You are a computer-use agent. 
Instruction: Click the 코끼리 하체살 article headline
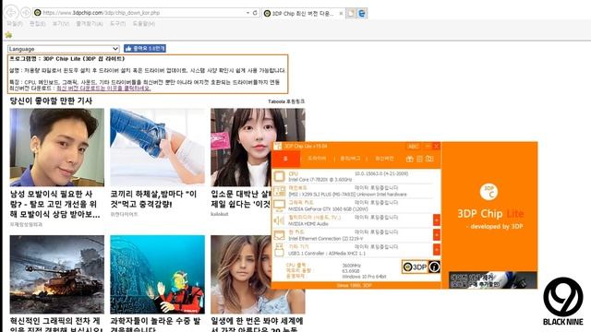(153, 199)
